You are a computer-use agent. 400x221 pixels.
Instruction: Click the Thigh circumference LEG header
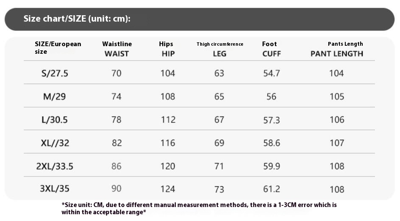220,49
